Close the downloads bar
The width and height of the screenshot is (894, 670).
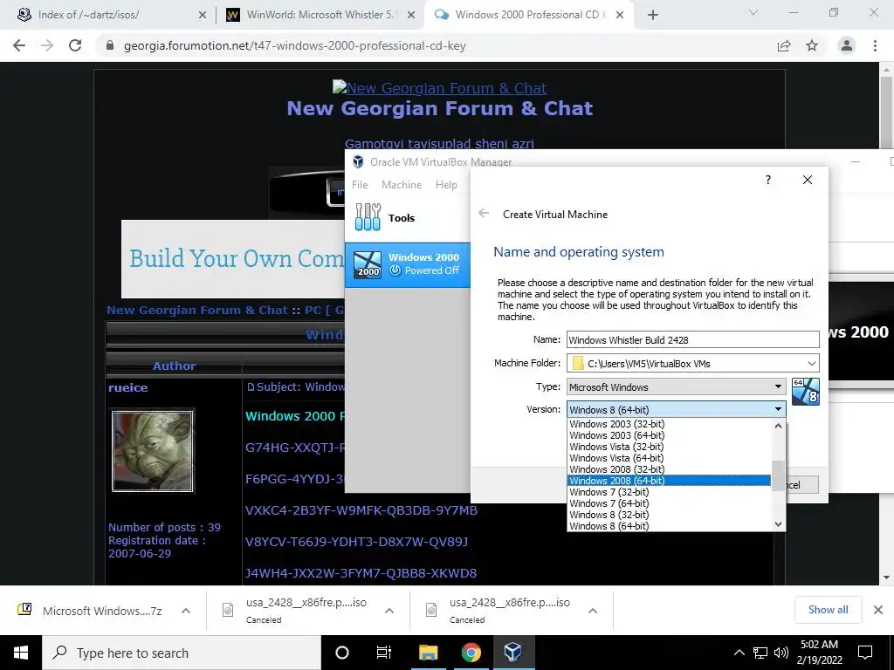878,610
